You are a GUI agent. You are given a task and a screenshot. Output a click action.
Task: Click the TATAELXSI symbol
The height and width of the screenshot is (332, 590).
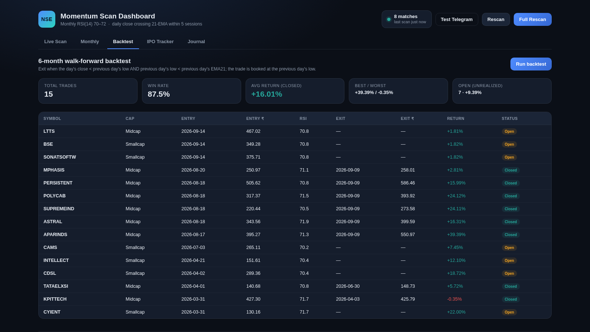pyautogui.click(x=56, y=286)
